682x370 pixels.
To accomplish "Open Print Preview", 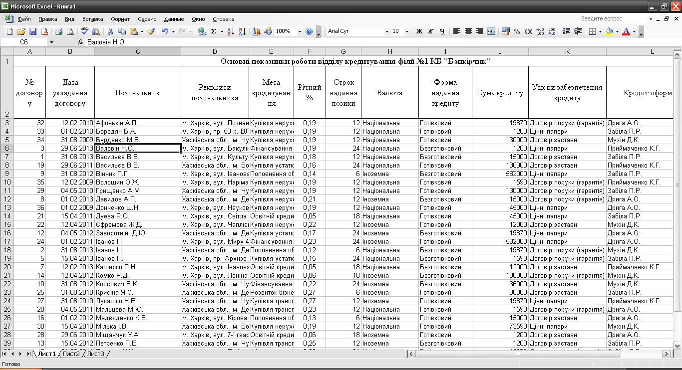I will pos(70,31).
